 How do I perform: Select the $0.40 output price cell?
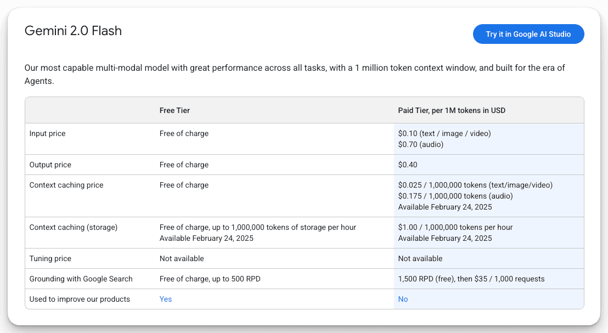pos(408,165)
